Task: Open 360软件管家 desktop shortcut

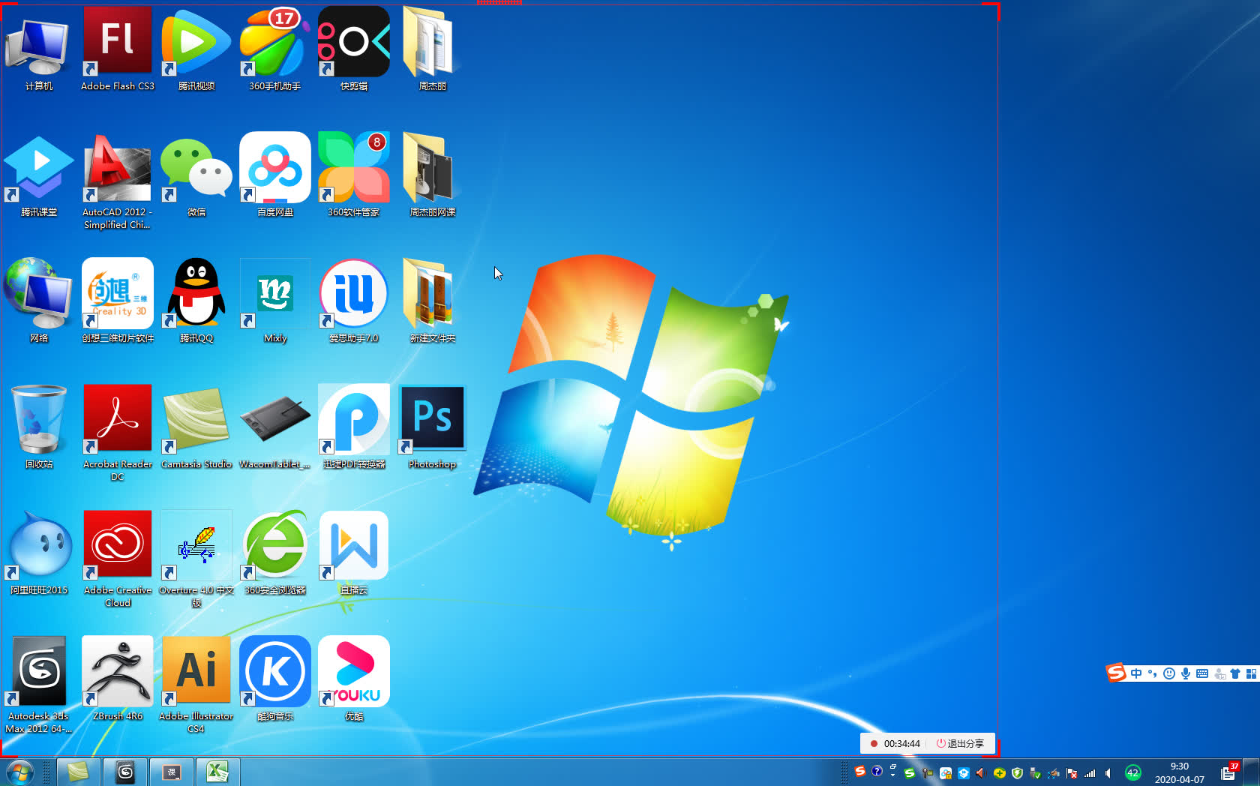Action: pos(354,175)
